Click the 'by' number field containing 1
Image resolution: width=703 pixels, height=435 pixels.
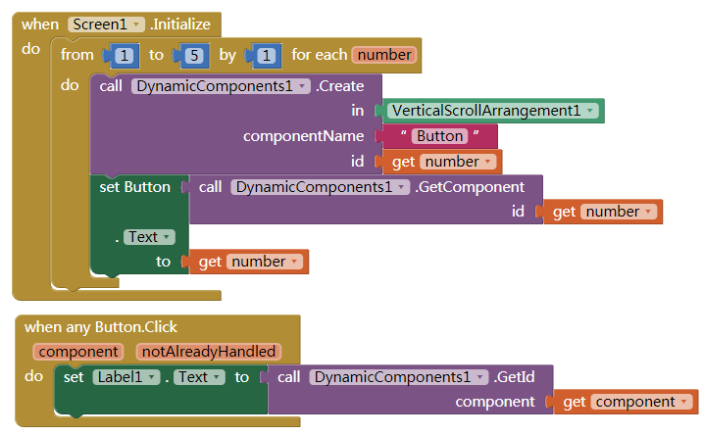[265, 56]
